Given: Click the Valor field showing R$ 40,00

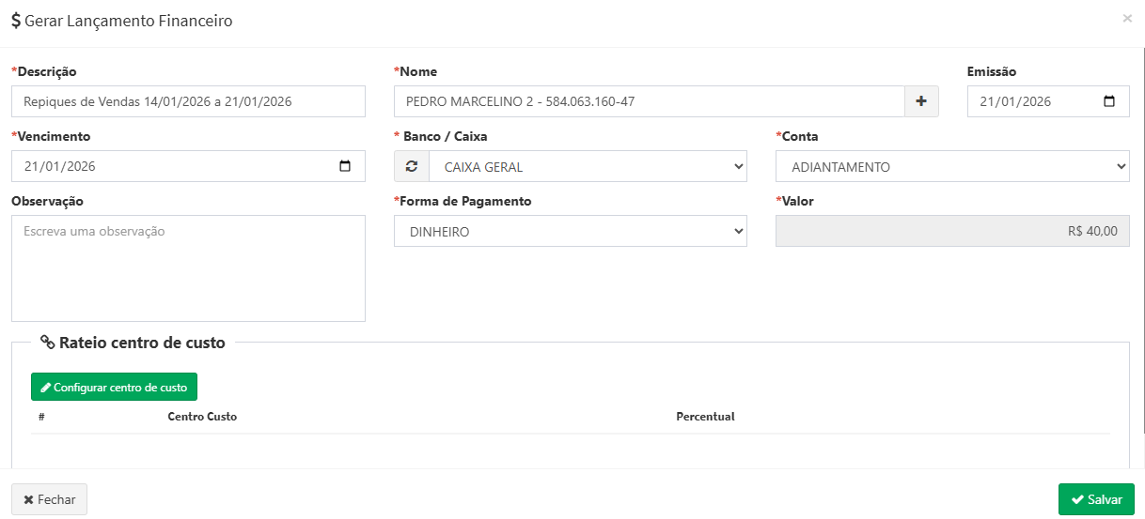Looking at the screenshot, I should point(951,231).
